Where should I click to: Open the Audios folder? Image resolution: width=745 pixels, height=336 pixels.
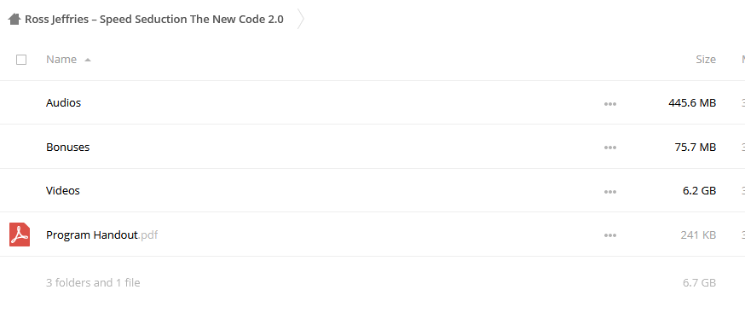63,102
